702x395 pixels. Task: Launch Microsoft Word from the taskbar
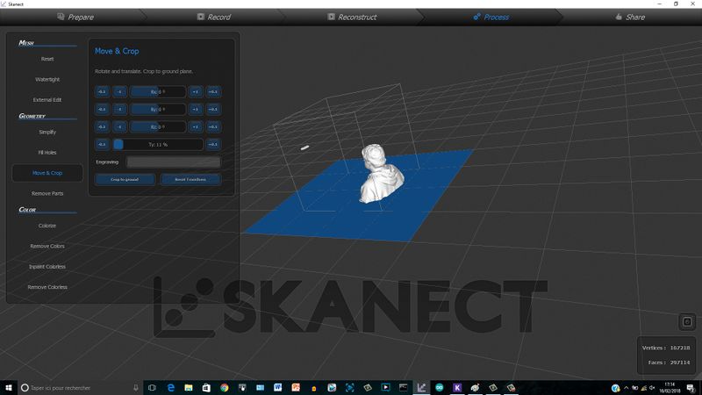278,387
